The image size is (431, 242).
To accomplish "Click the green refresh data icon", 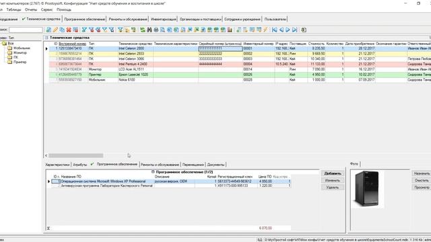I will coord(142,30).
